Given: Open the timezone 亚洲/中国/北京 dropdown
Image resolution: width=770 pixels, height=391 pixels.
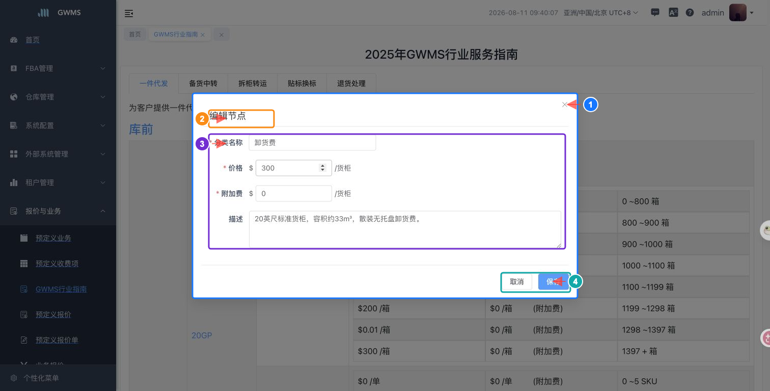Looking at the screenshot, I should [601, 13].
